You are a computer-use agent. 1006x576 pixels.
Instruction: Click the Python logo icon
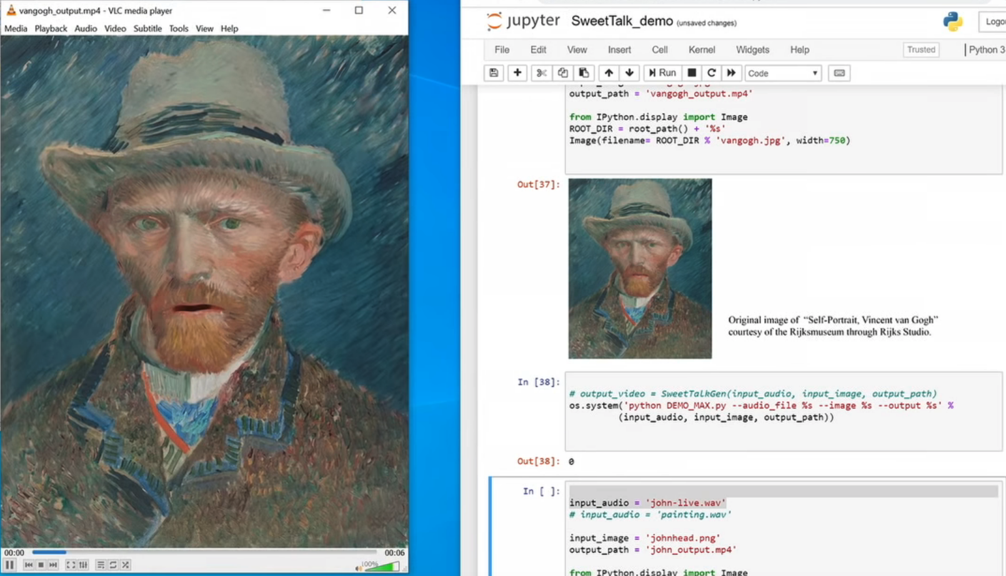953,21
